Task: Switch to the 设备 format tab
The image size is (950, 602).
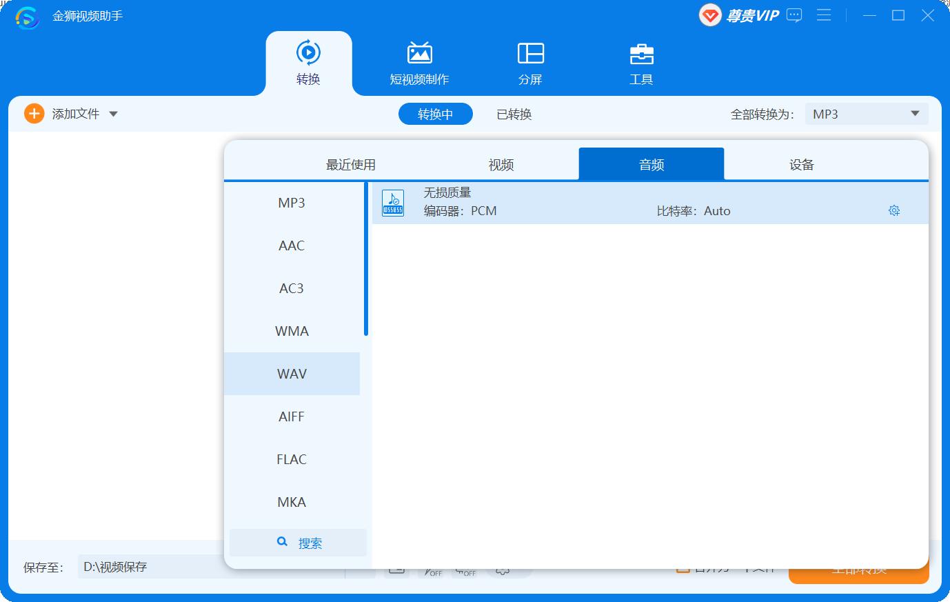Action: [801, 165]
